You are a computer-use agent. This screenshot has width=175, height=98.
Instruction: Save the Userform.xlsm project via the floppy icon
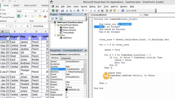pos(62,11)
